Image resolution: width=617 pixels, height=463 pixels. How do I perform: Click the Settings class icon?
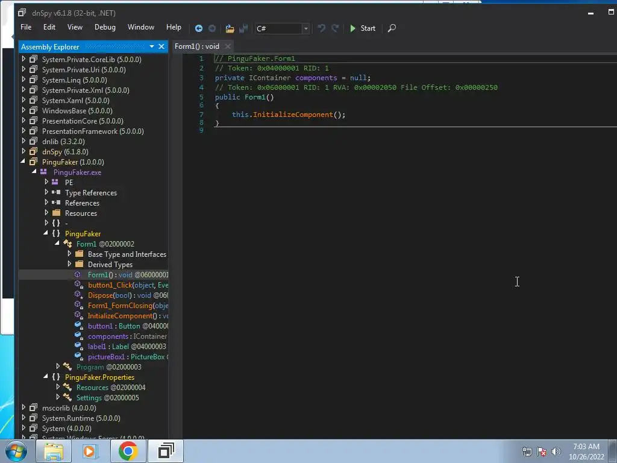tap(67, 398)
